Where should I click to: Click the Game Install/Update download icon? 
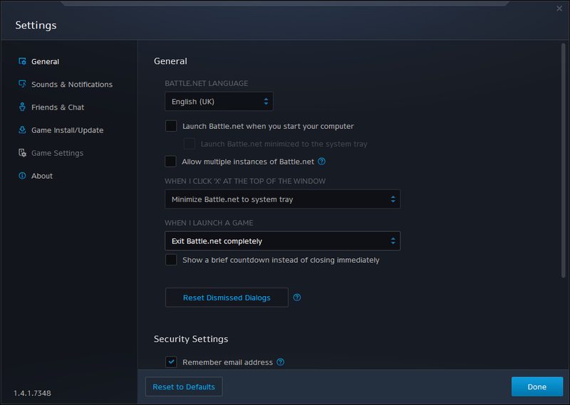[22, 130]
